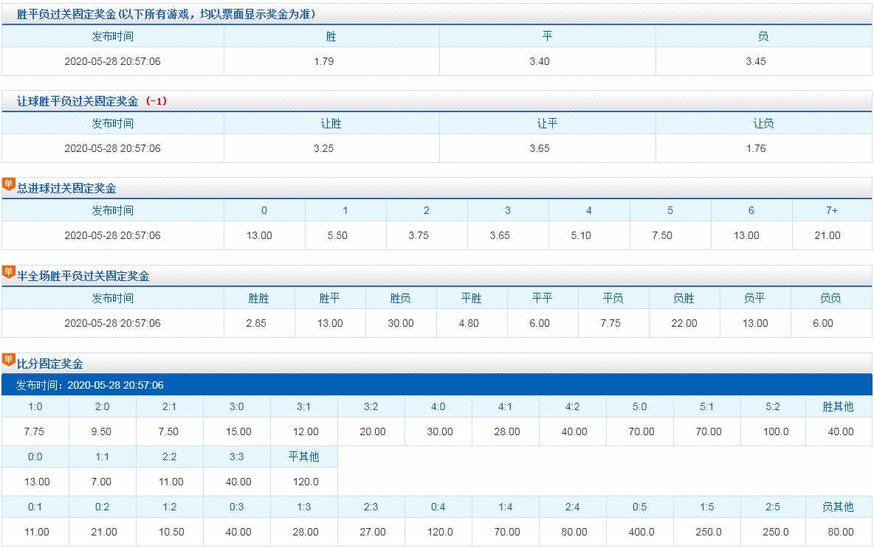
Task: Click the 半全场胜平负过关固定奖金 section title
Action: pyautogui.click(x=83, y=276)
